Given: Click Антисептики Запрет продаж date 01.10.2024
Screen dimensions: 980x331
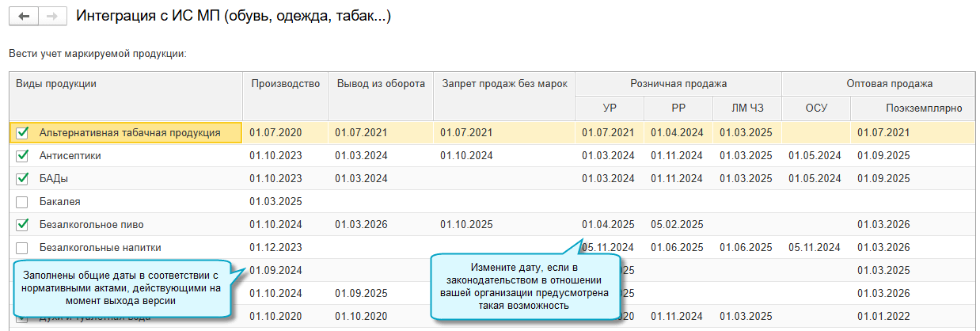Looking at the screenshot, I should click(x=467, y=156).
